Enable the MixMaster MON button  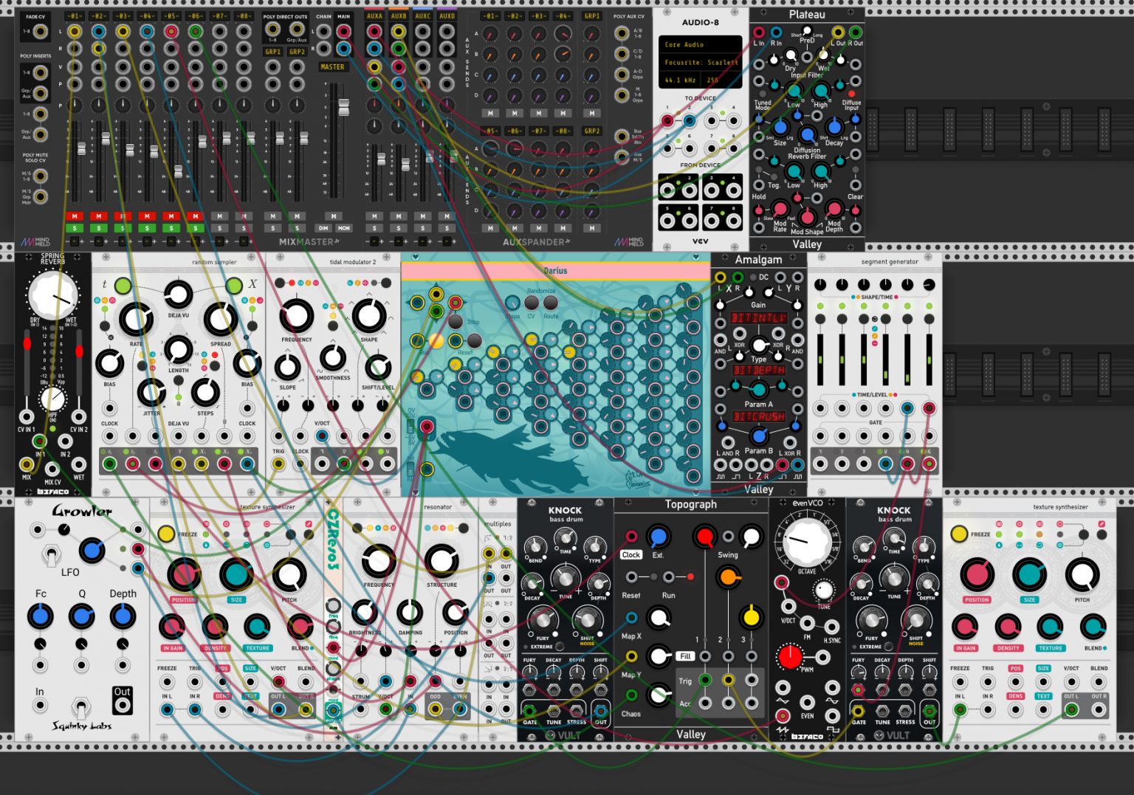[x=344, y=228]
